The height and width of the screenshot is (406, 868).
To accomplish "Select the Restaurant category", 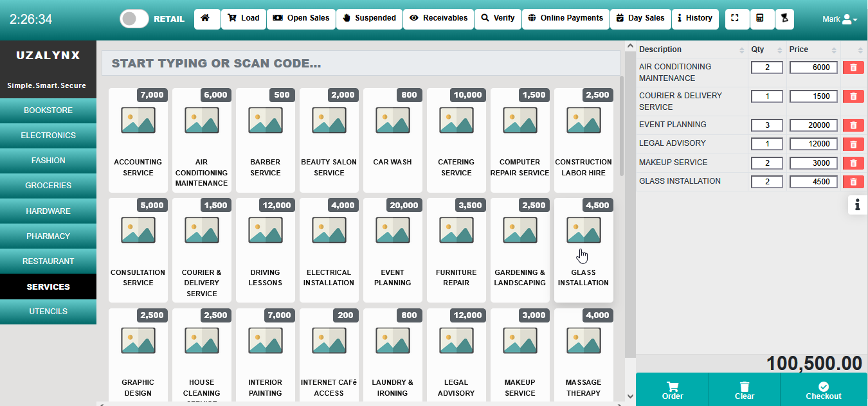I will point(48,261).
